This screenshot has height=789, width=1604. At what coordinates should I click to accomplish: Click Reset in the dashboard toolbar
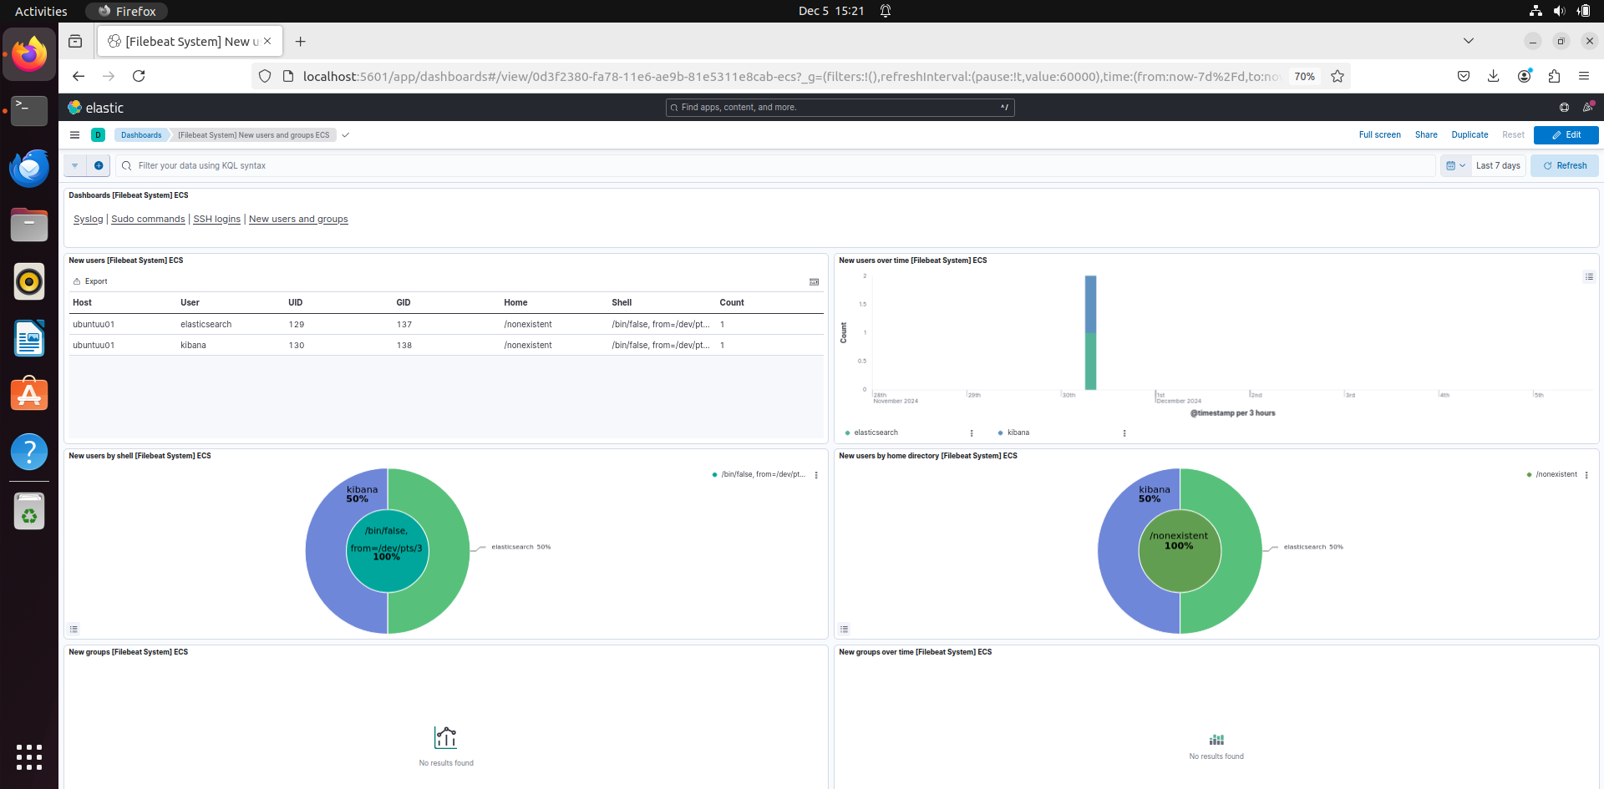1513,134
